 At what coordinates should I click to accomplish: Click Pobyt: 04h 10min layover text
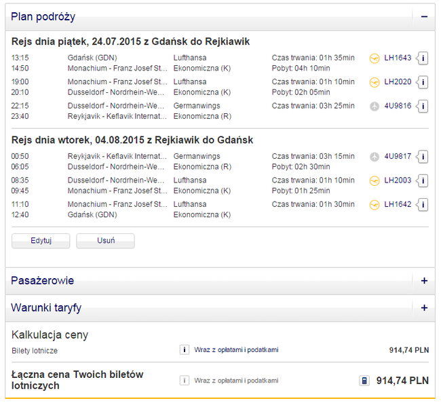tap(301, 69)
